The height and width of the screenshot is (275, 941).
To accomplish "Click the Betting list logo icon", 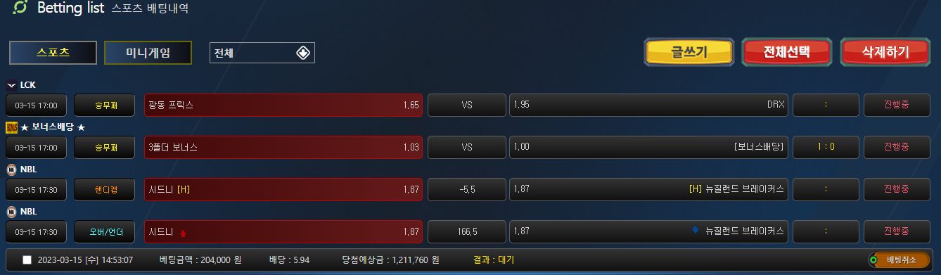I will click(x=20, y=8).
